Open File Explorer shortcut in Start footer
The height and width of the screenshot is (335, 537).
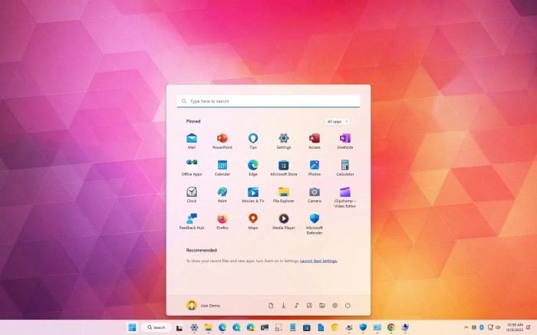click(x=322, y=306)
